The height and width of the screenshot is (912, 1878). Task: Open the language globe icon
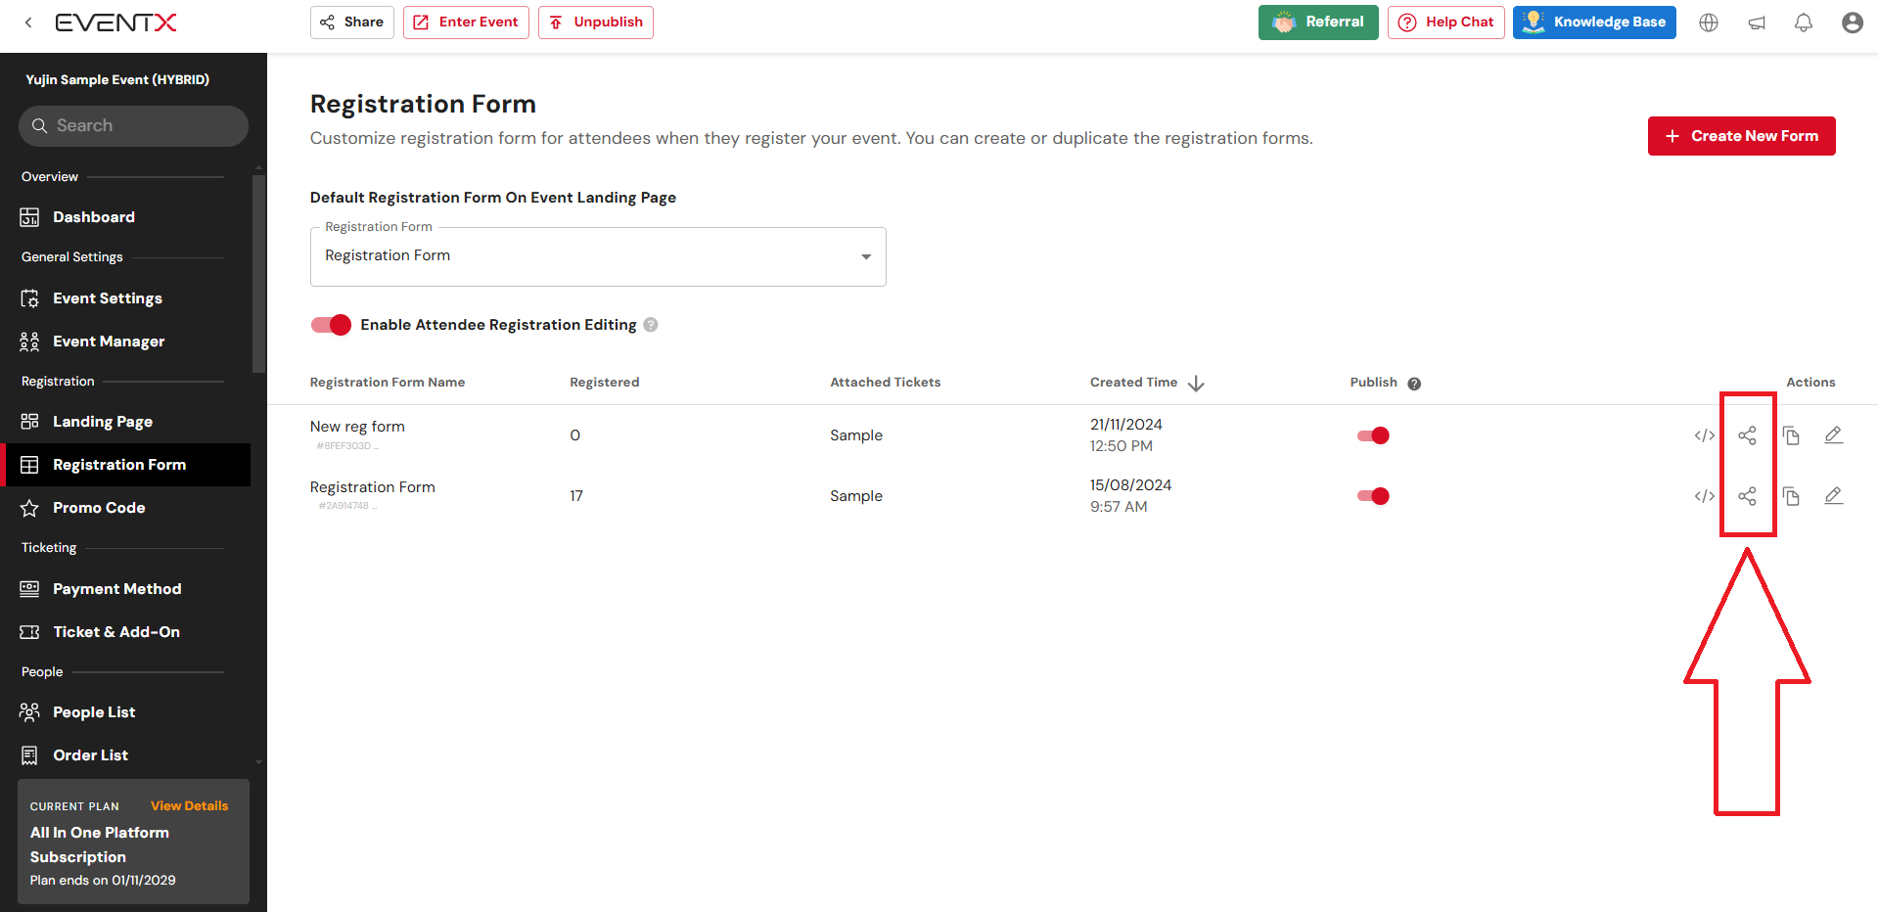coord(1709,23)
